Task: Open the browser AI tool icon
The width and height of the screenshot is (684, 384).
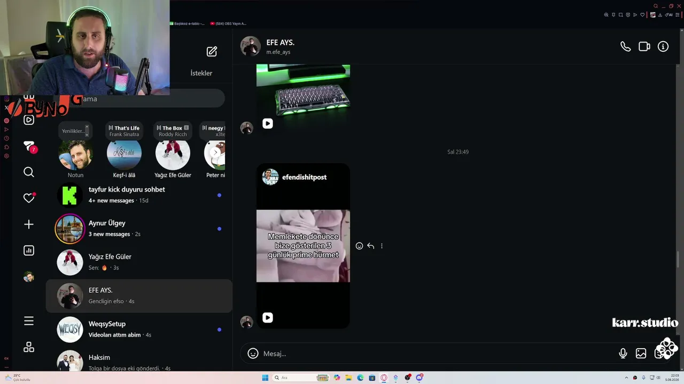Action: [669, 15]
